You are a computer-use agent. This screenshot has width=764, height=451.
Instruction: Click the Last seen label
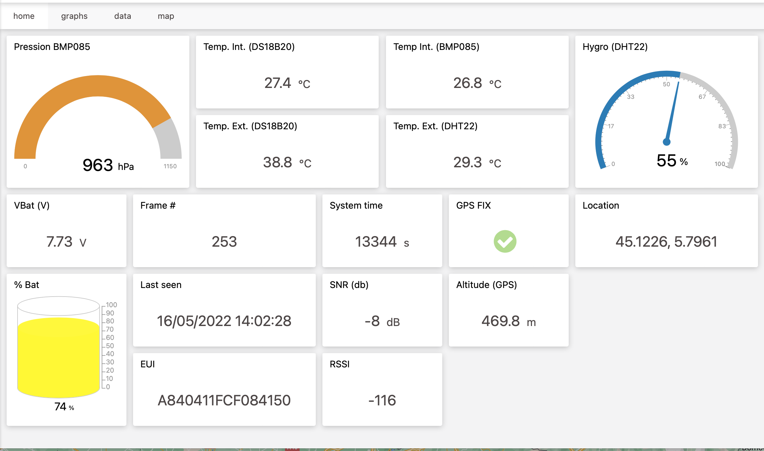(161, 285)
